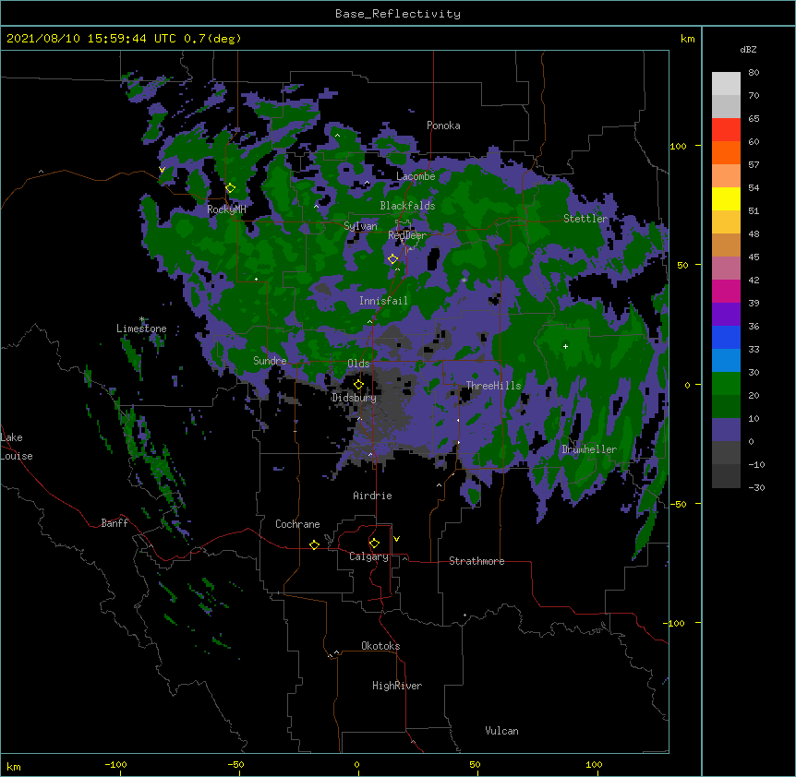This screenshot has width=796, height=777.
Task: Click the Sundre town label
Action: 270,361
